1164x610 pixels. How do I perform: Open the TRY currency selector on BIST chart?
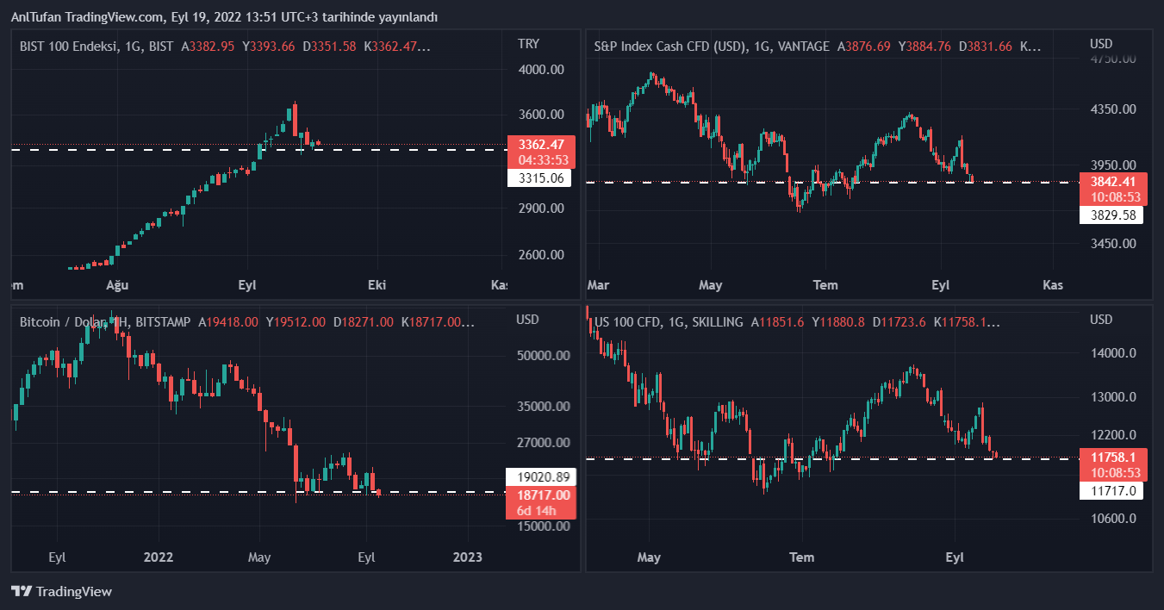click(x=528, y=44)
